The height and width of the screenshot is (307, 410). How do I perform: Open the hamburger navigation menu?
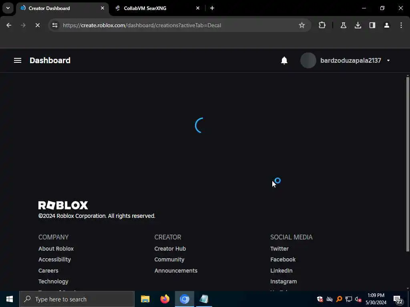pyautogui.click(x=18, y=60)
